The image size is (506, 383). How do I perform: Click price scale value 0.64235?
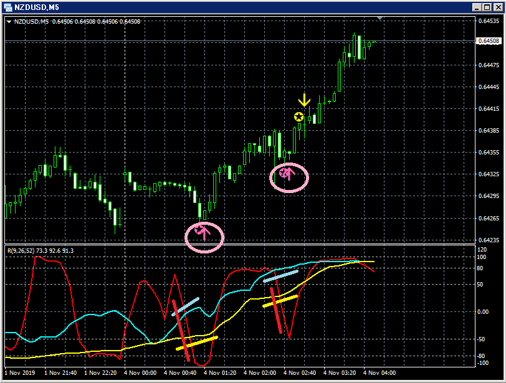click(x=489, y=240)
